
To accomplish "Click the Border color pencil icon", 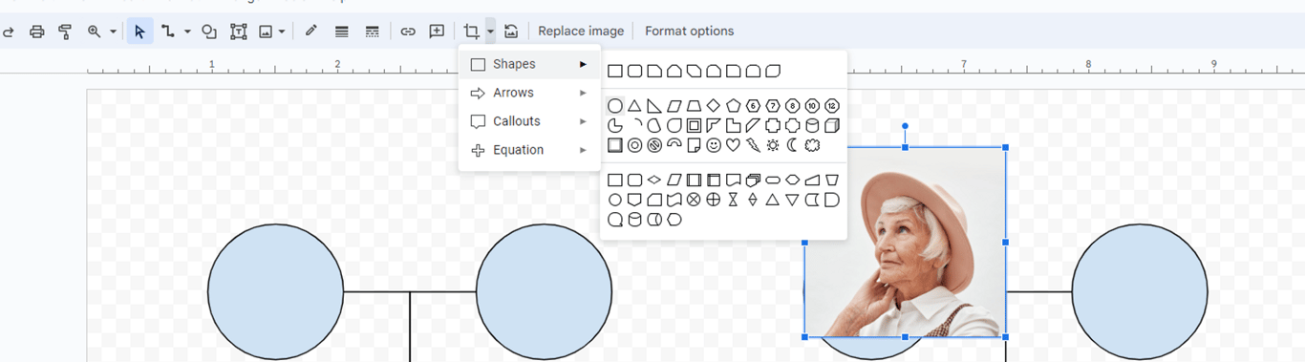I will [x=310, y=32].
